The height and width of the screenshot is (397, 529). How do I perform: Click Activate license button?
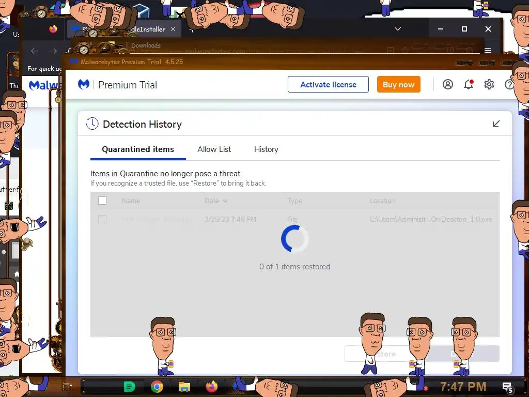[328, 84]
